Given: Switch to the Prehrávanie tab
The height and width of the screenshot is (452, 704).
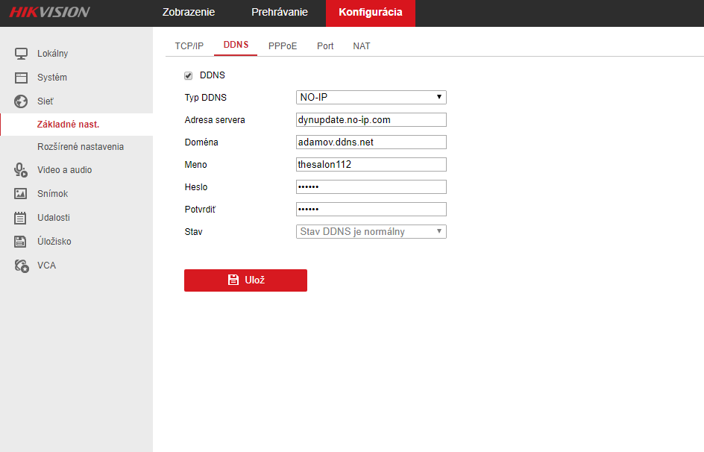Looking at the screenshot, I should coord(279,12).
